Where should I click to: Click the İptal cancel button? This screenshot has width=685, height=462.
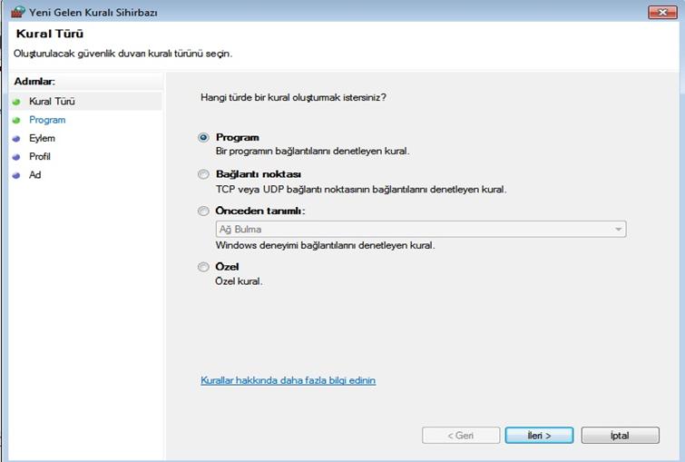click(x=620, y=436)
